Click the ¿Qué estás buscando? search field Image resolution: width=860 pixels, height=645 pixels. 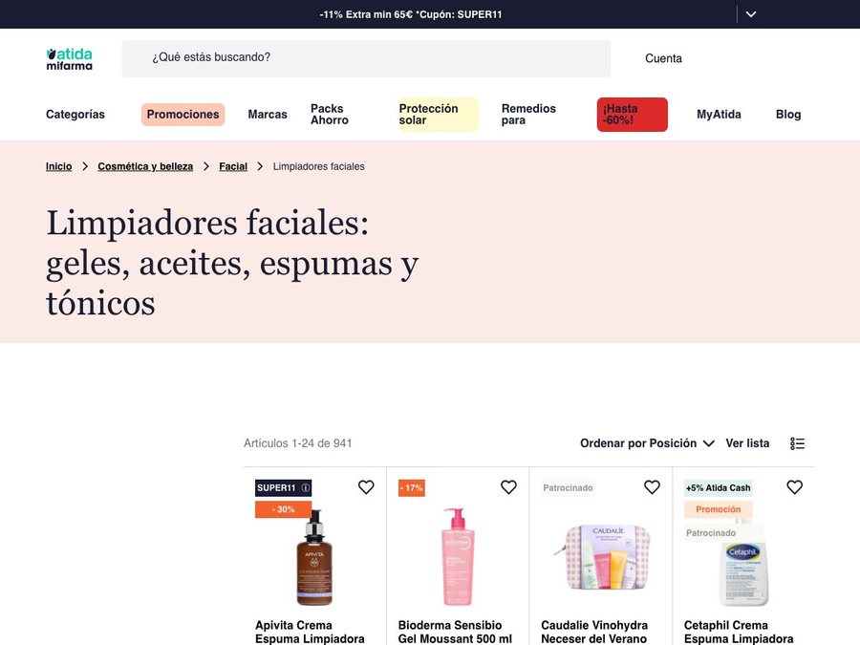[366, 58]
